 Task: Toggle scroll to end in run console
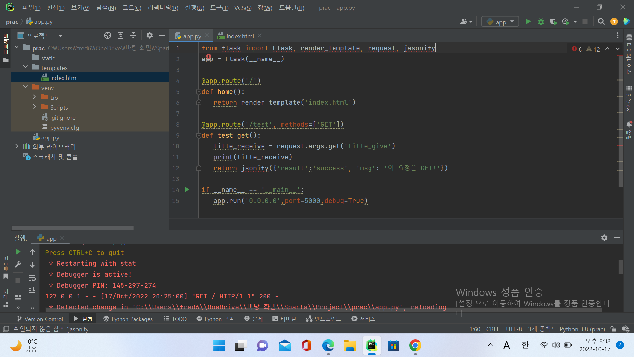pyautogui.click(x=32, y=290)
